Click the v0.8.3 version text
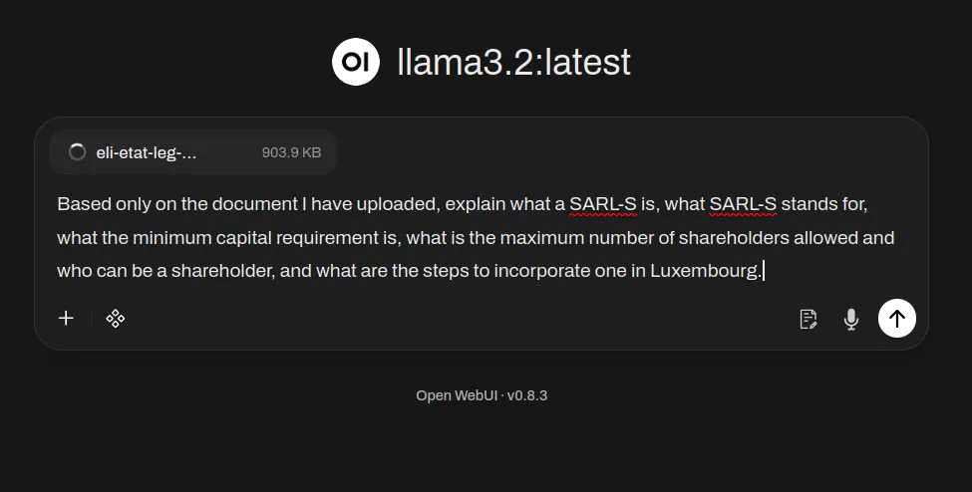The width and height of the screenshot is (972, 492). tap(527, 395)
